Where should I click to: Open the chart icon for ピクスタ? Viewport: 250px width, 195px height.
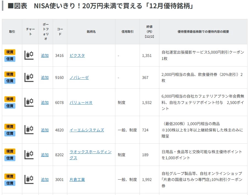pos(29,55)
